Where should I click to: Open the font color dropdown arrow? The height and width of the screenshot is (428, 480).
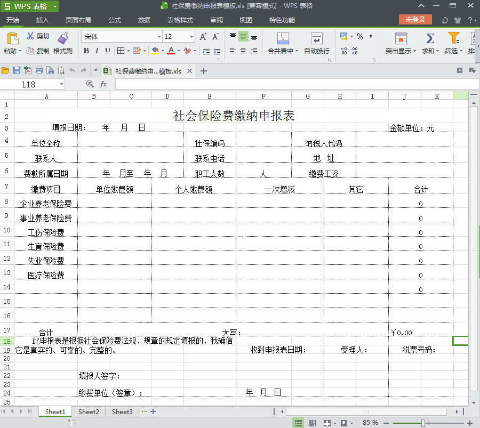click(179, 51)
